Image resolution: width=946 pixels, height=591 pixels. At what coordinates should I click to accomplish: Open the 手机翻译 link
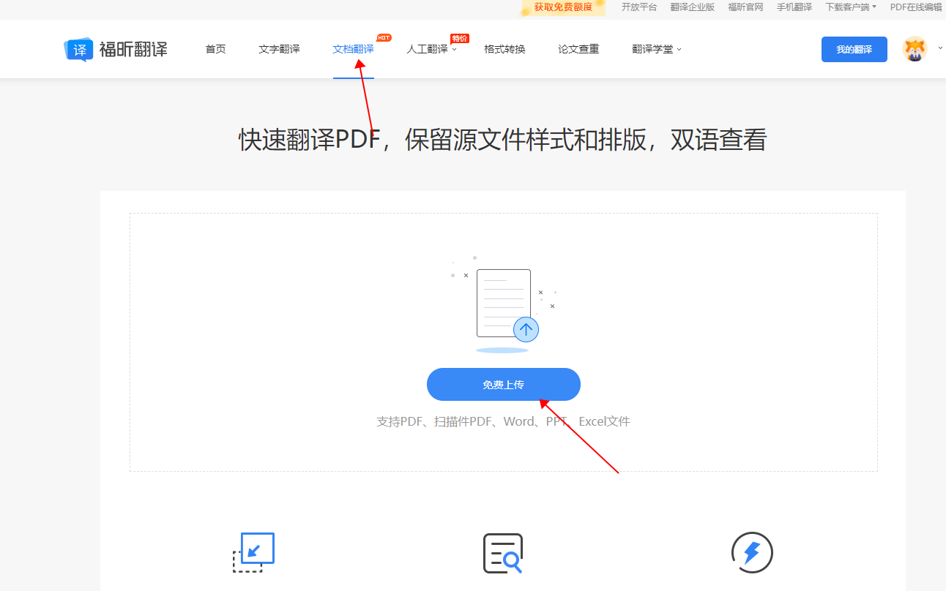click(x=794, y=7)
